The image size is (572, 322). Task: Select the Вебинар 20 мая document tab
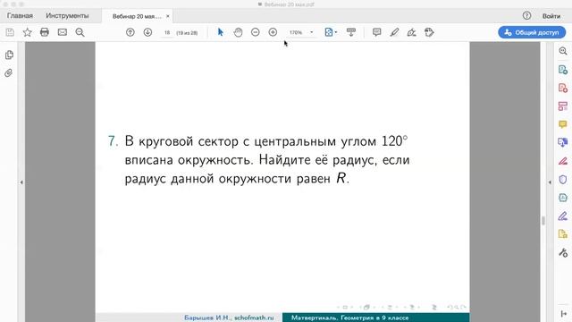click(x=137, y=16)
